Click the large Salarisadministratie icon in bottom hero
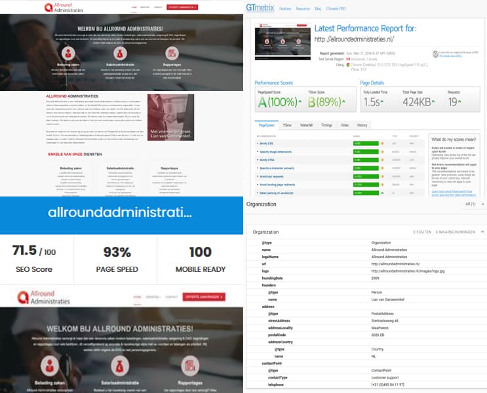487x393 pixels. tap(120, 365)
